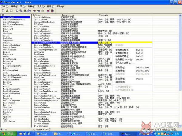Open the 帮助(H) menu
This screenshot has height=136, width=182.
tap(60, 6)
